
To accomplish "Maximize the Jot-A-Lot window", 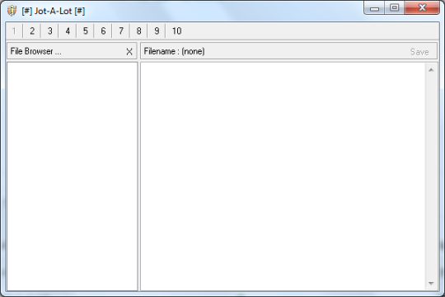I will (394, 8).
